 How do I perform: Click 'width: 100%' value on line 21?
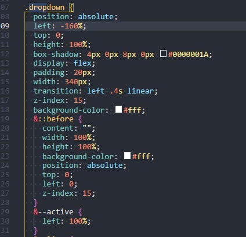[82, 138]
